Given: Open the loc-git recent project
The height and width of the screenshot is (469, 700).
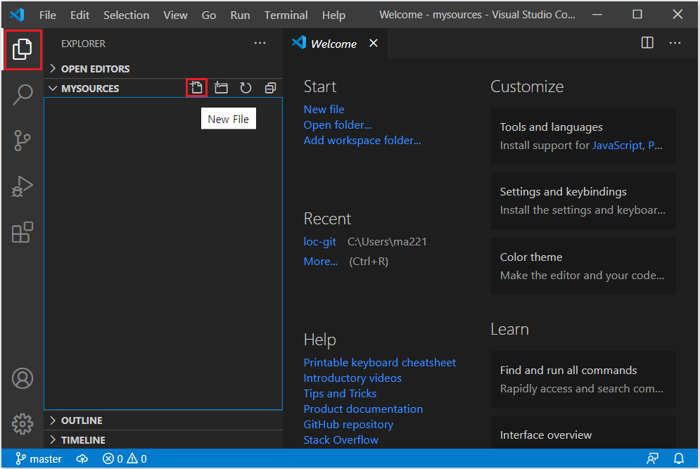Looking at the screenshot, I should [319, 241].
